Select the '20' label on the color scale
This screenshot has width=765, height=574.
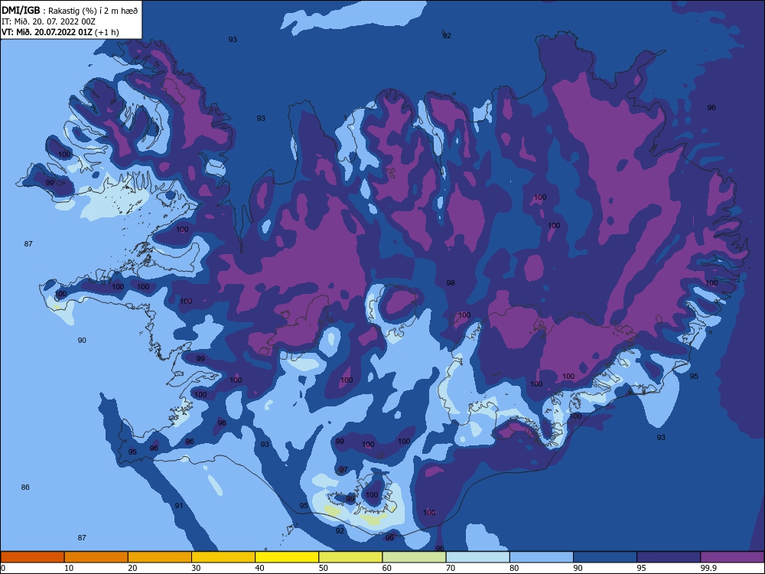(132, 568)
